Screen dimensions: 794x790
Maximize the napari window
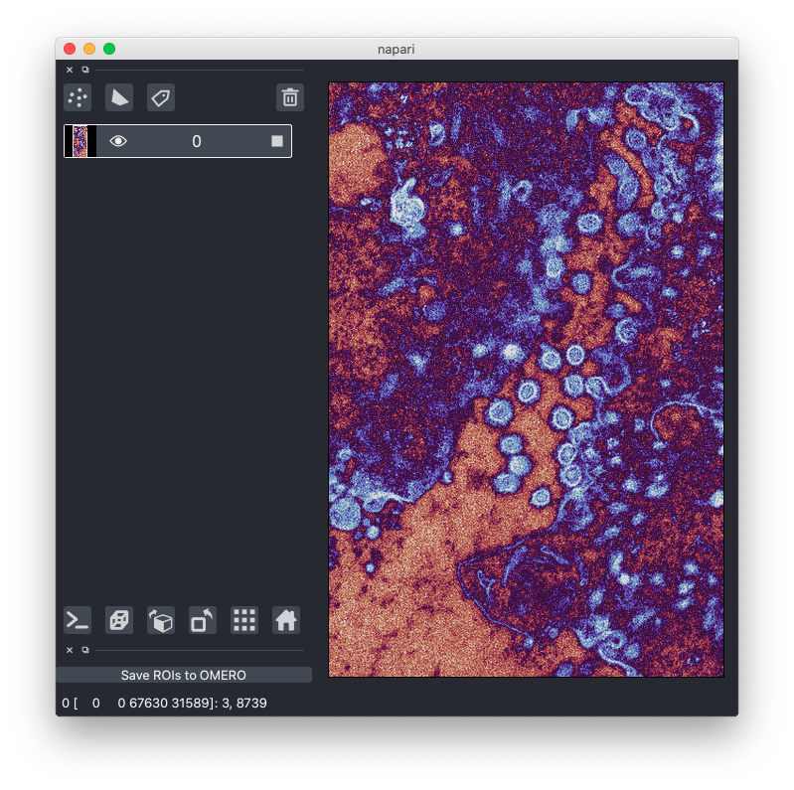point(109,49)
